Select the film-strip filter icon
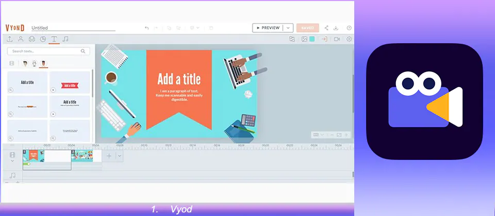Screen dimensions: 495x216 (12, 64)
